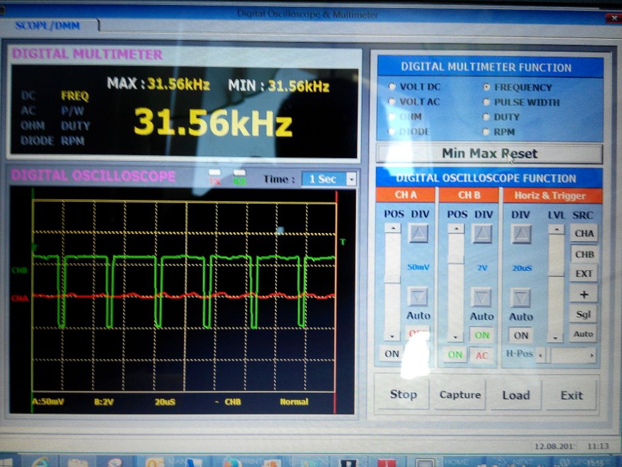Click the H-Pos scrollbar right arrow

pyautogui.click(x=592, y=355)
